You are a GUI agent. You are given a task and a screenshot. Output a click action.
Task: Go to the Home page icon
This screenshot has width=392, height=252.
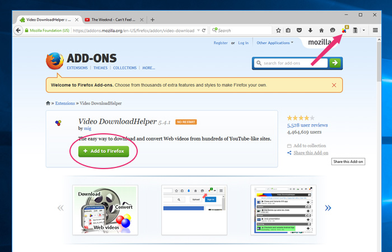(321, 30)
